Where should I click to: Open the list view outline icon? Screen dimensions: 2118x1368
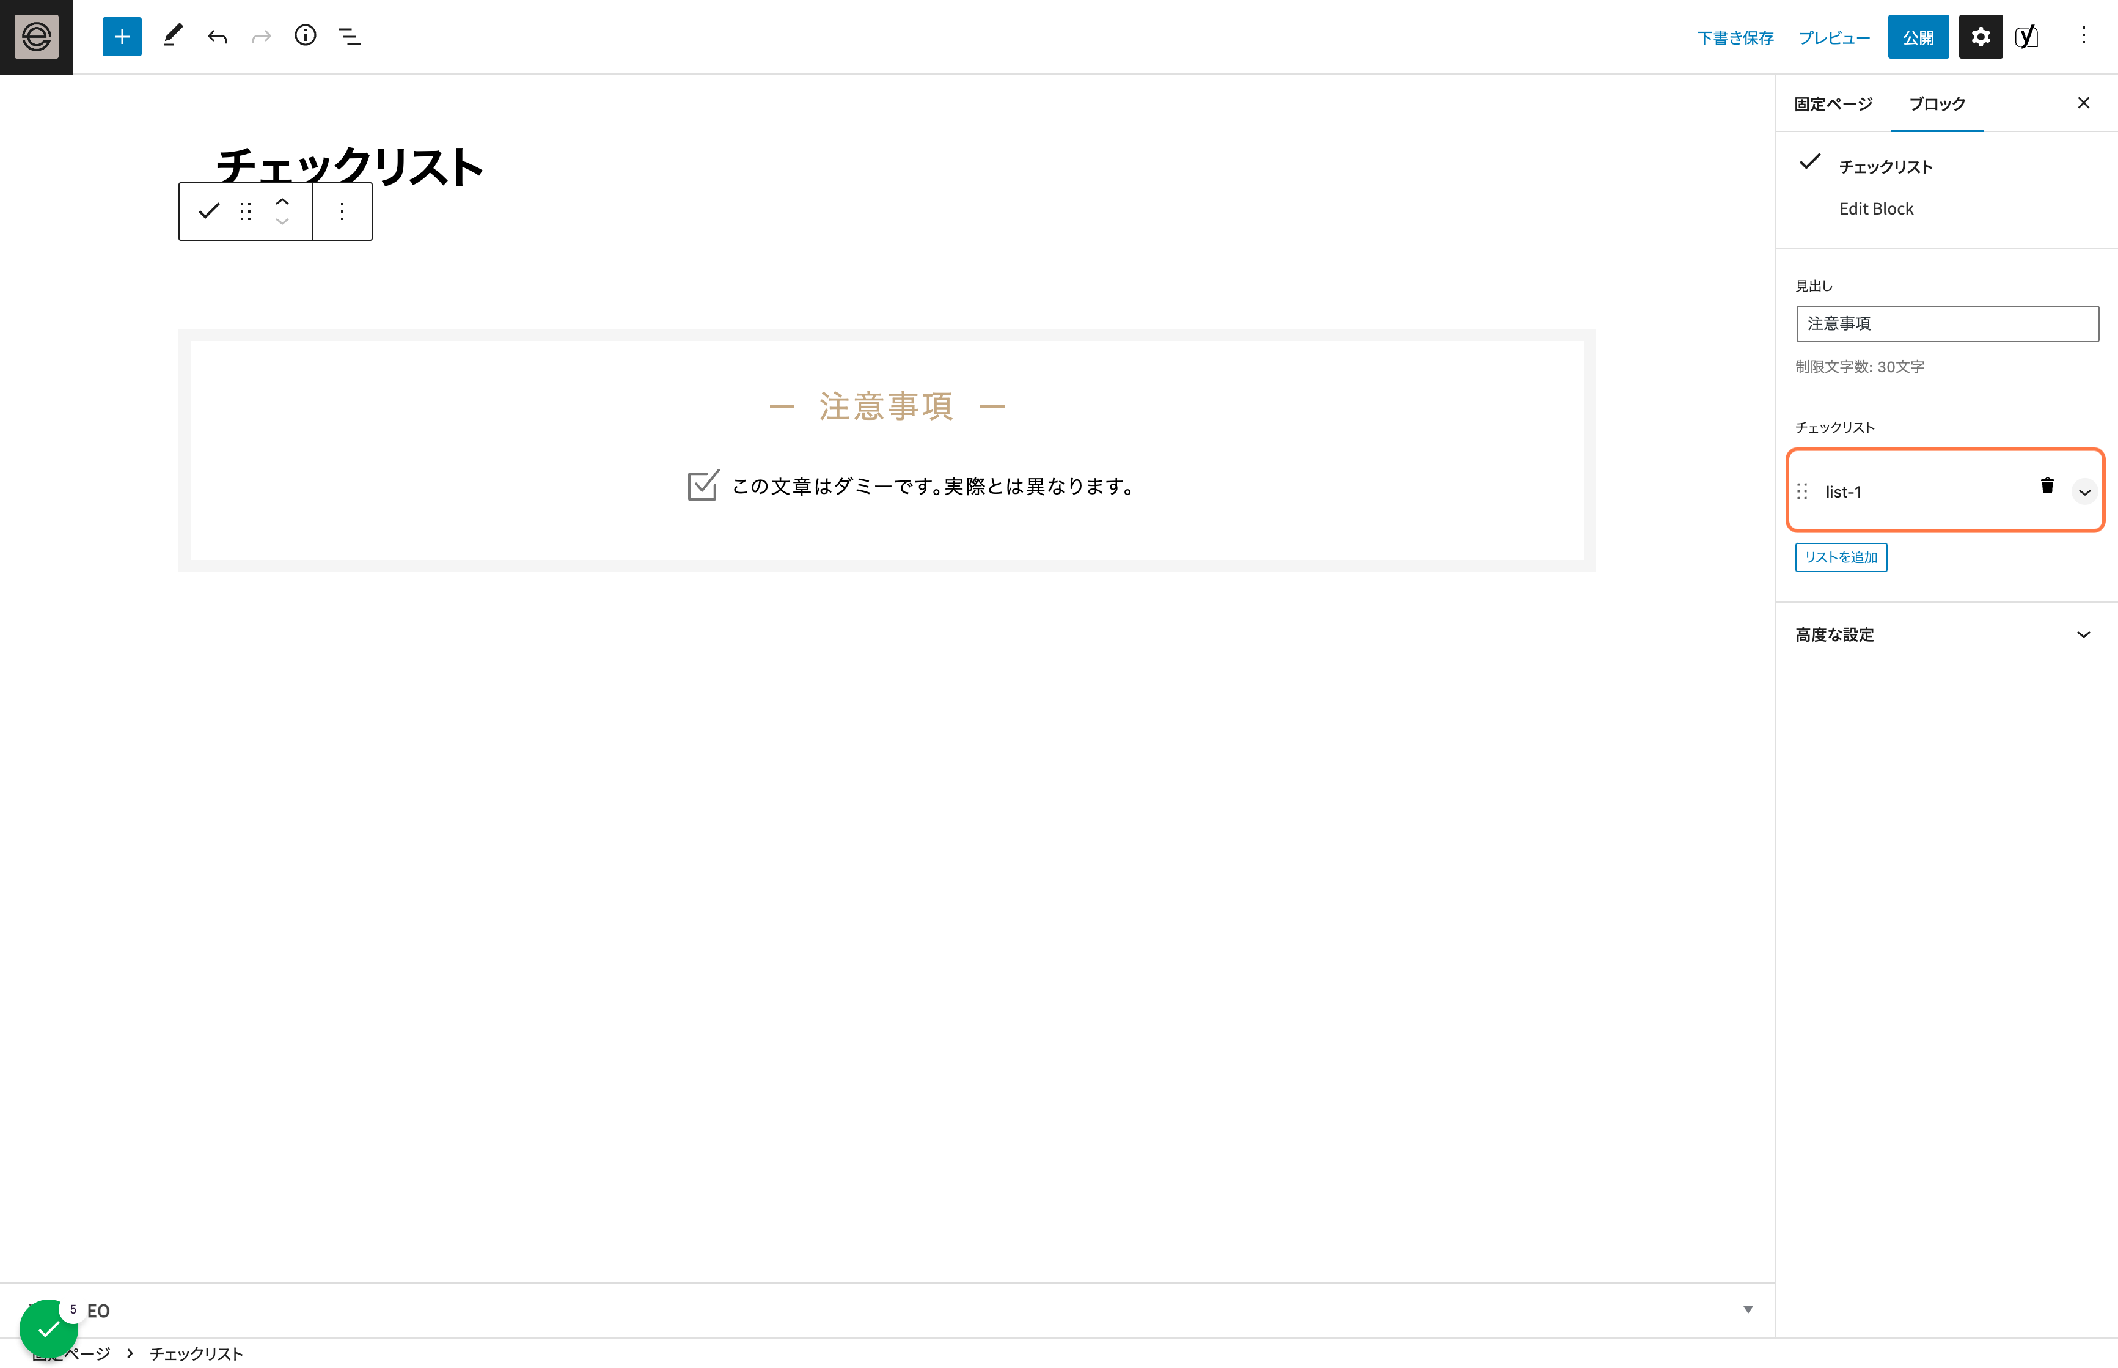pos(350,37)
